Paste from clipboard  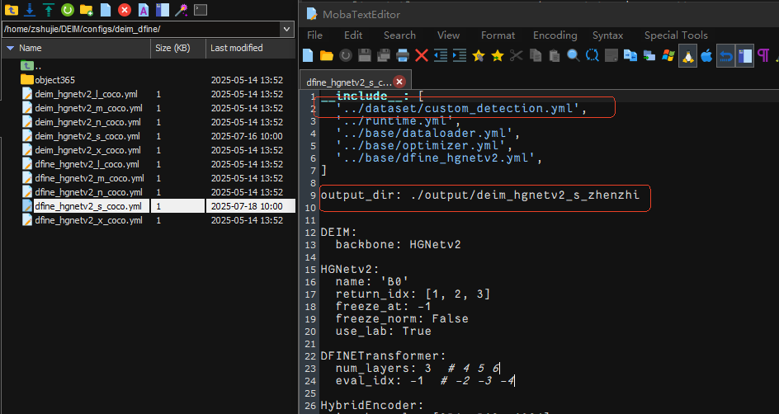point(555,55)
